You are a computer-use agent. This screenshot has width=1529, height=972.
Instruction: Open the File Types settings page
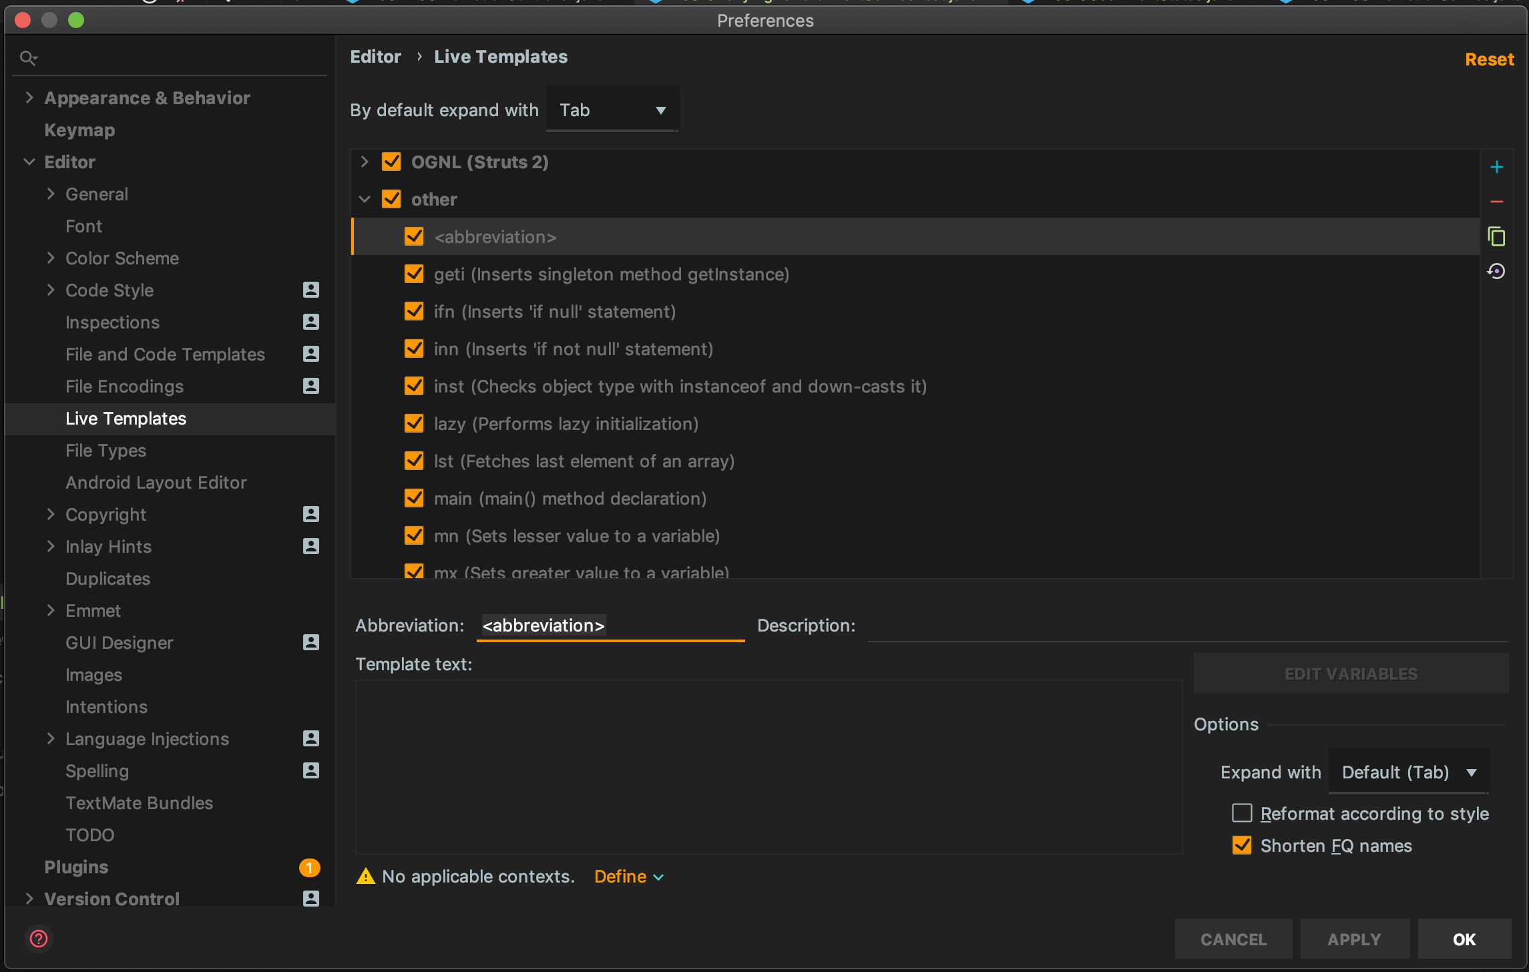tap(105, 451)
